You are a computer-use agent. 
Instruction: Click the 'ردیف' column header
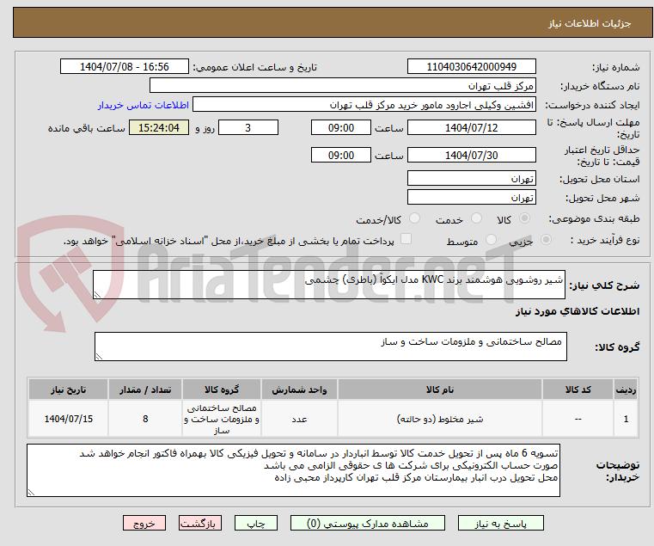click(626, 390)
